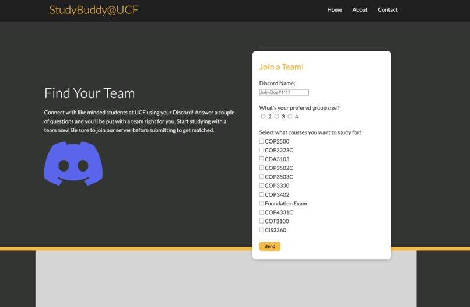Select group size 4 radio button
This screenshot has width=470, height=307.
[x=290, y=116]
